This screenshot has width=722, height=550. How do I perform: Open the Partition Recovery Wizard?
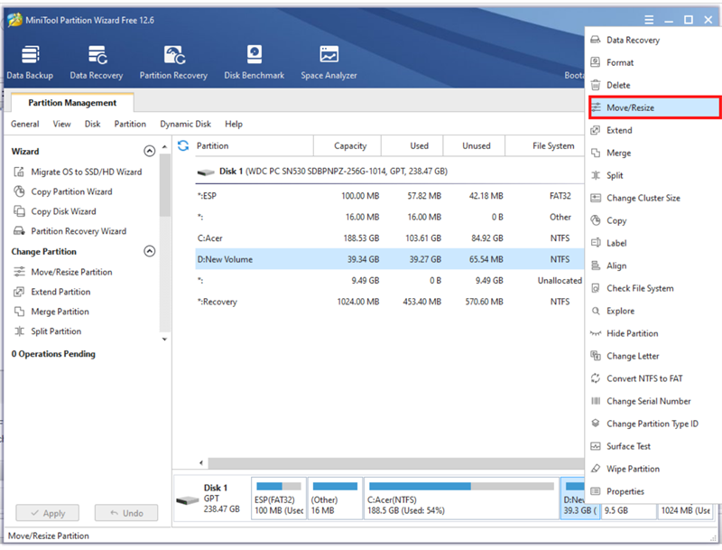coord(80,231)
